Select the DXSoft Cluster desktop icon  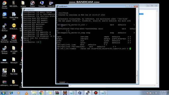pyautogui.click(x=4, y=73)
